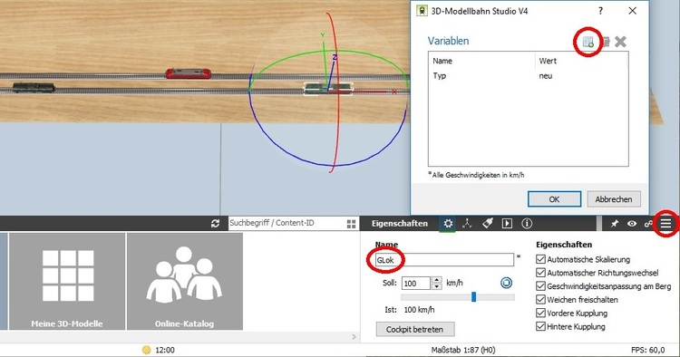Refresh the catalog with reload icon
Screen dimensions: 680x357
coord(215,224)
